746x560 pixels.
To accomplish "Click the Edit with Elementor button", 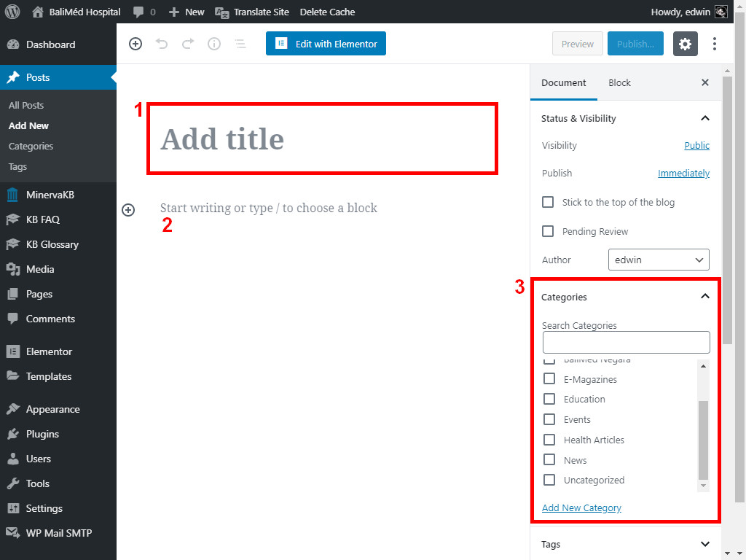I will 326,44.
